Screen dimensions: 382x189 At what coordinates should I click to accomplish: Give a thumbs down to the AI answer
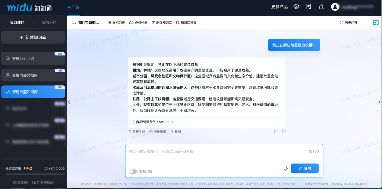283,131
